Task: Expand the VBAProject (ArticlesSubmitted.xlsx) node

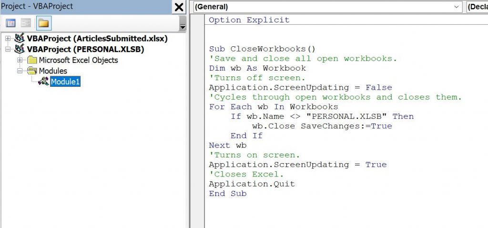Action: pyautogui.click(x=8, y=38)
